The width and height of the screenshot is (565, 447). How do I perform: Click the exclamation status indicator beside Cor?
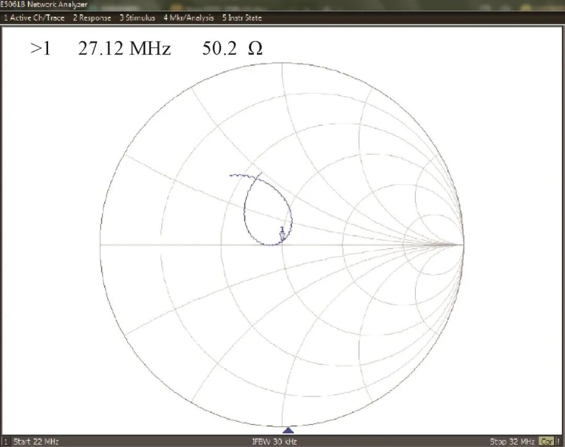[x=558, y=441]
